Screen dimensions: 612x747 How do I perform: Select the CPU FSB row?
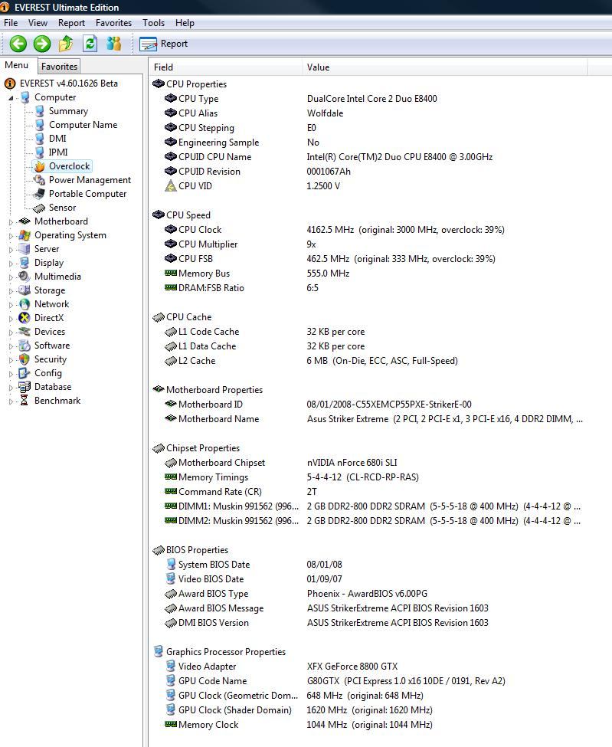pyautogui.click(x=329, y=259)
